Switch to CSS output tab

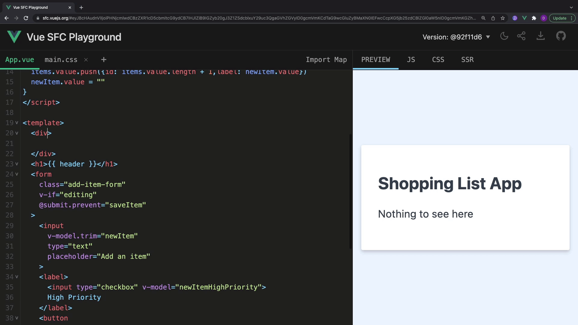(x=438, y=60)
